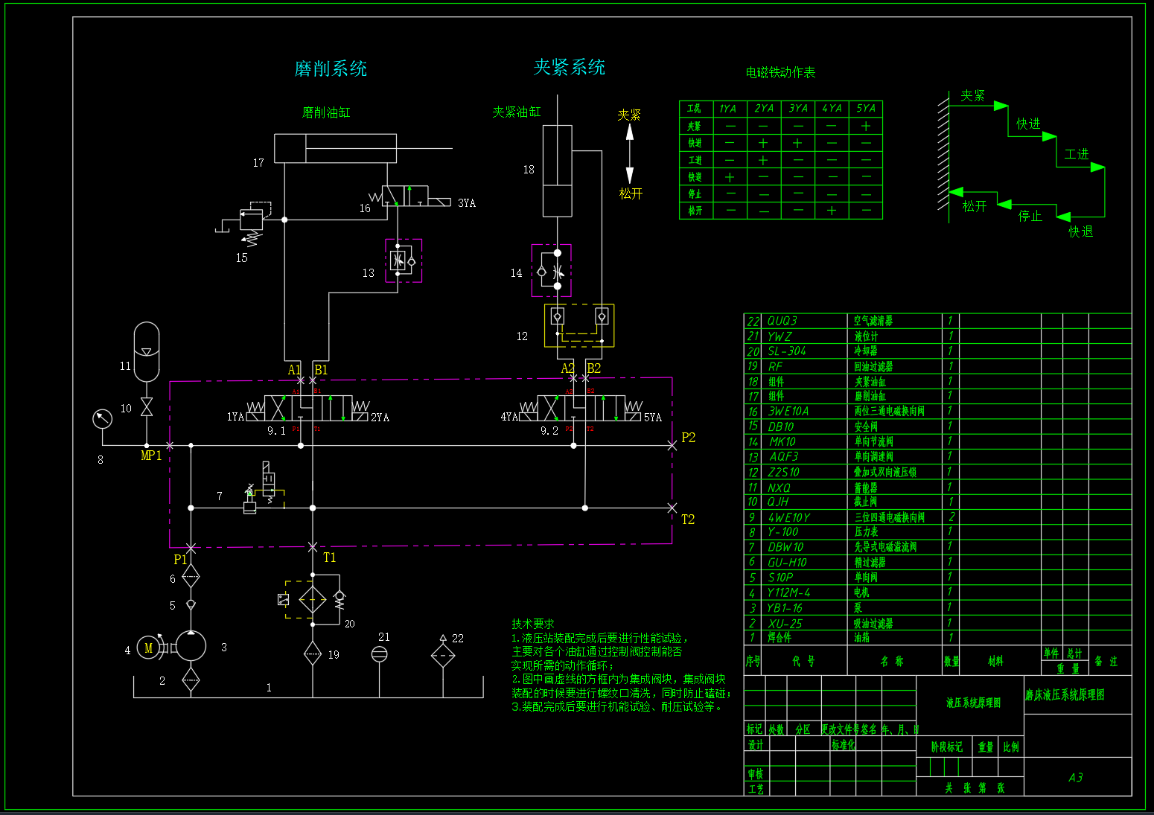Select the hatched wall line in cycle diagram
The image size is (1154, 815).
pyautogui.click(x=944, y=156)
